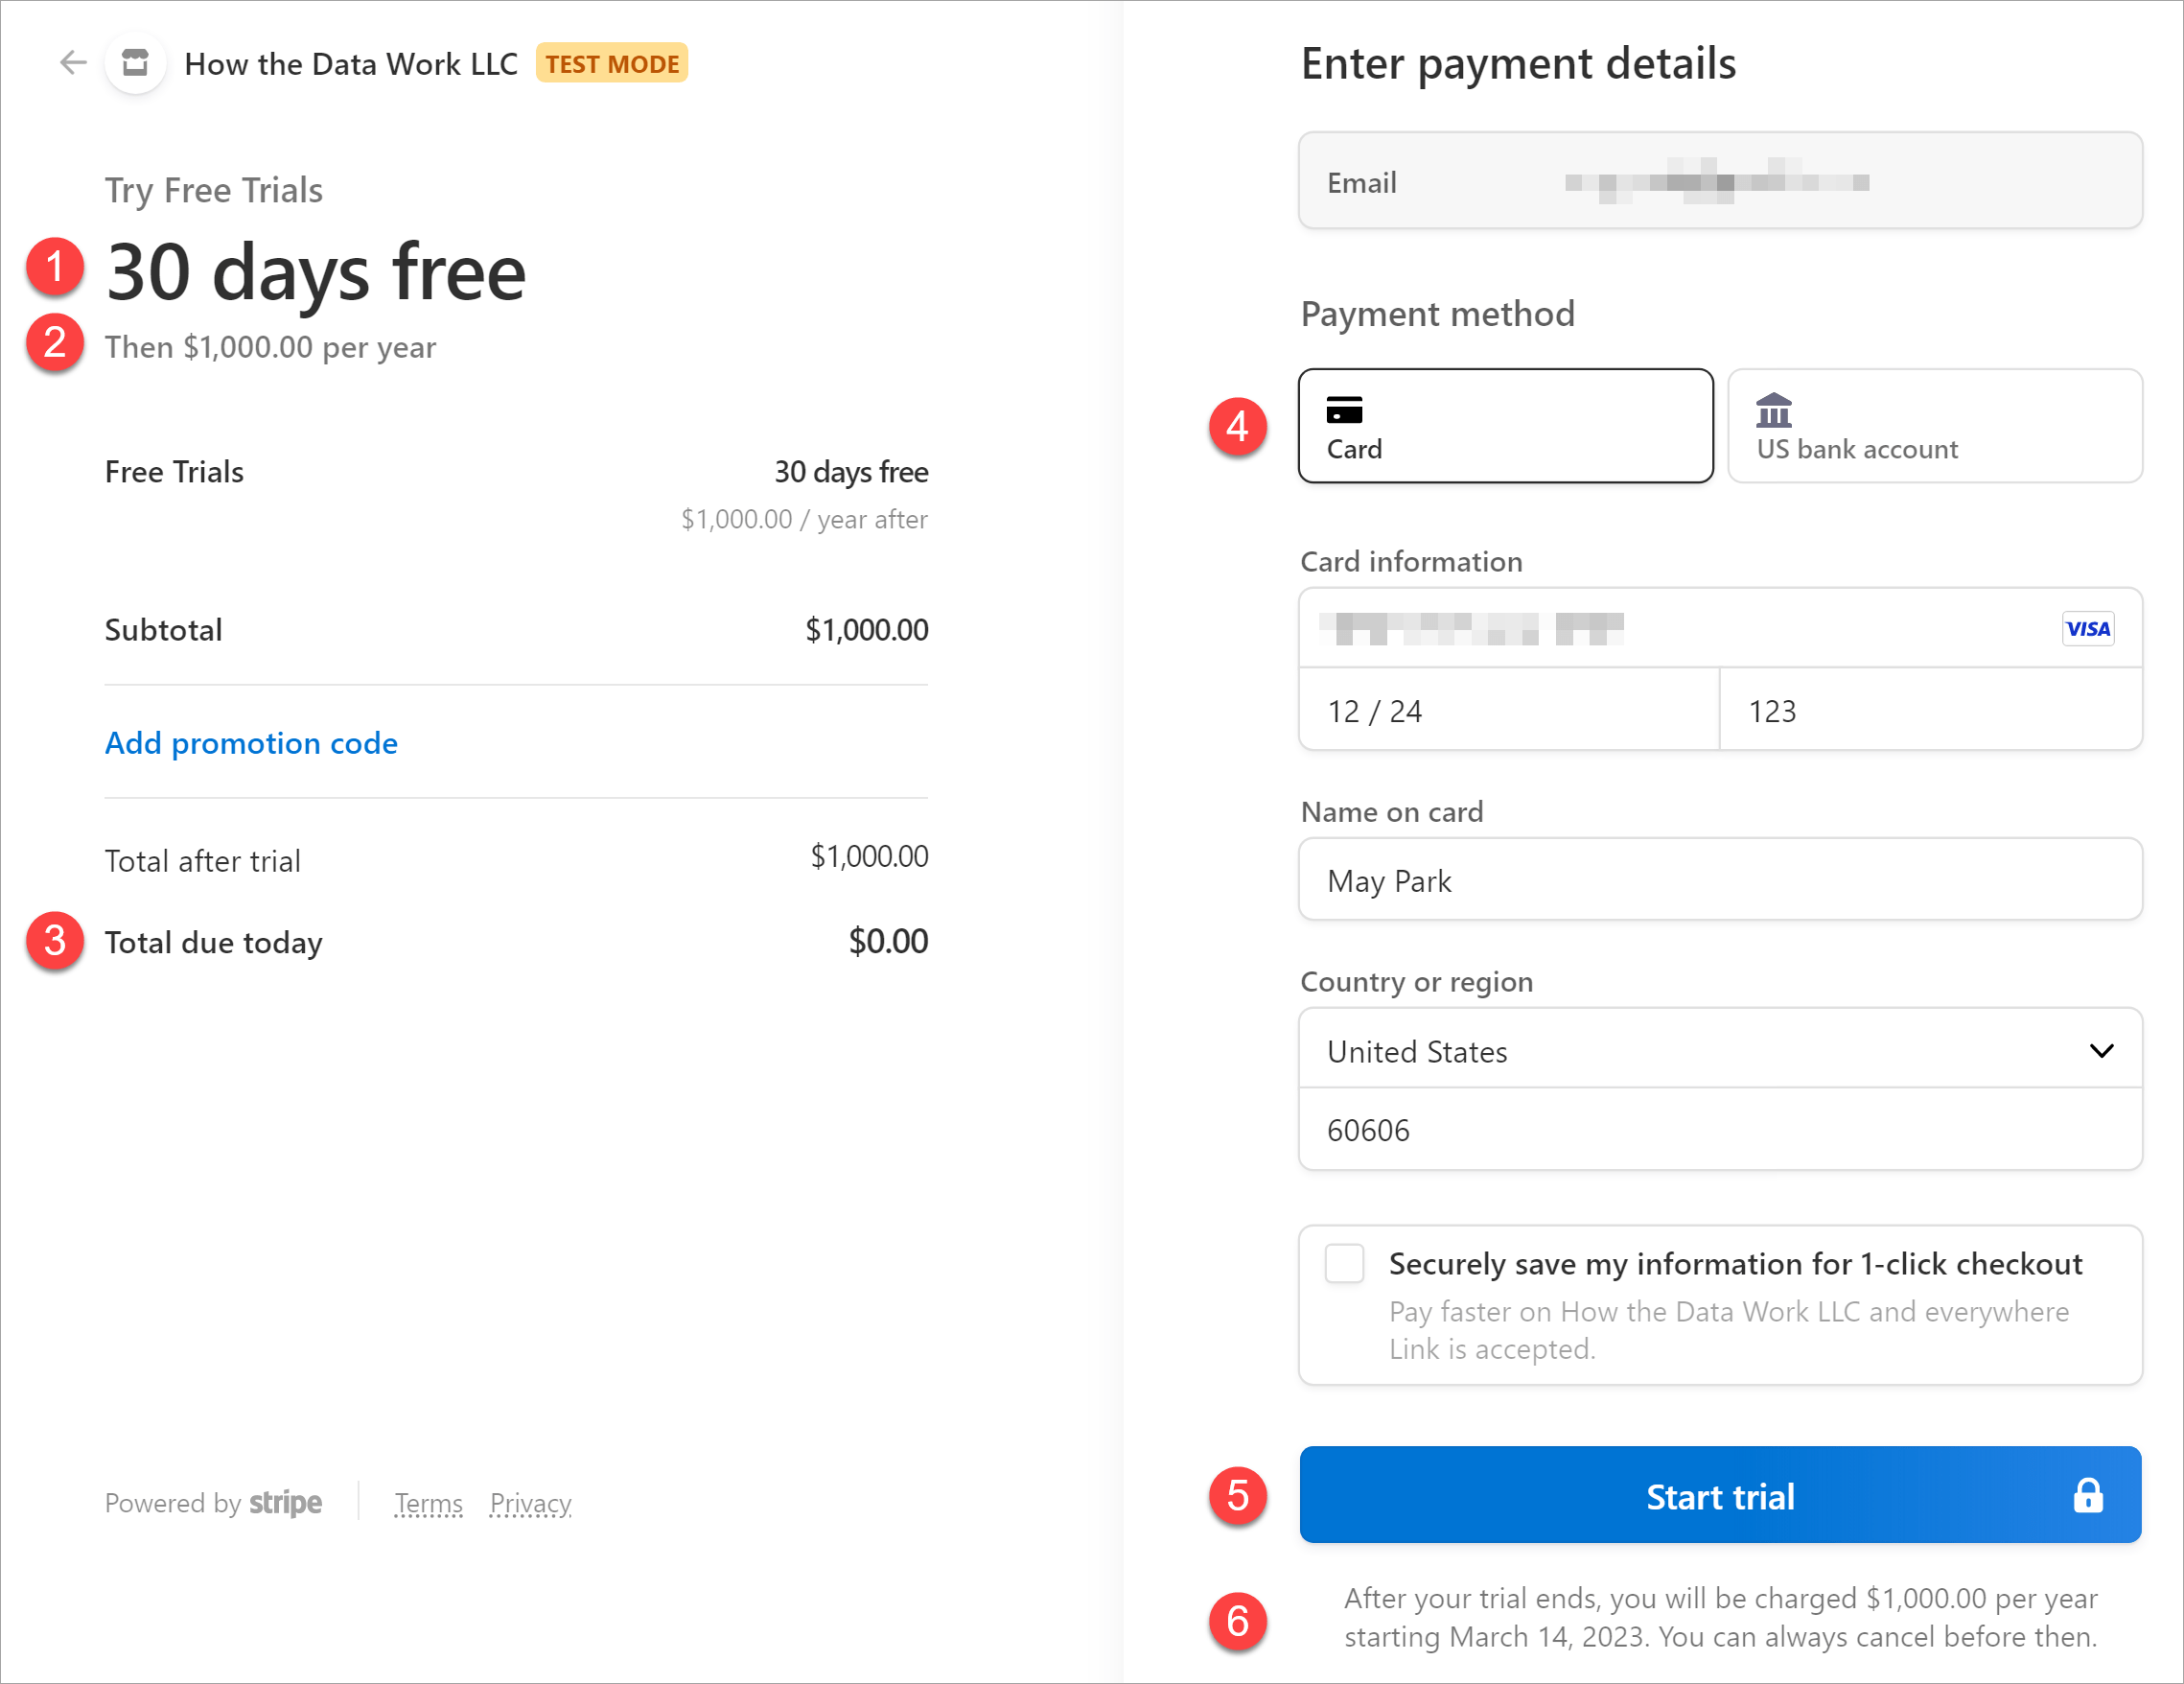Screen dimensions: 2184x1684
Task: Click the bank building icon
Action: [x=1773, y=410]
